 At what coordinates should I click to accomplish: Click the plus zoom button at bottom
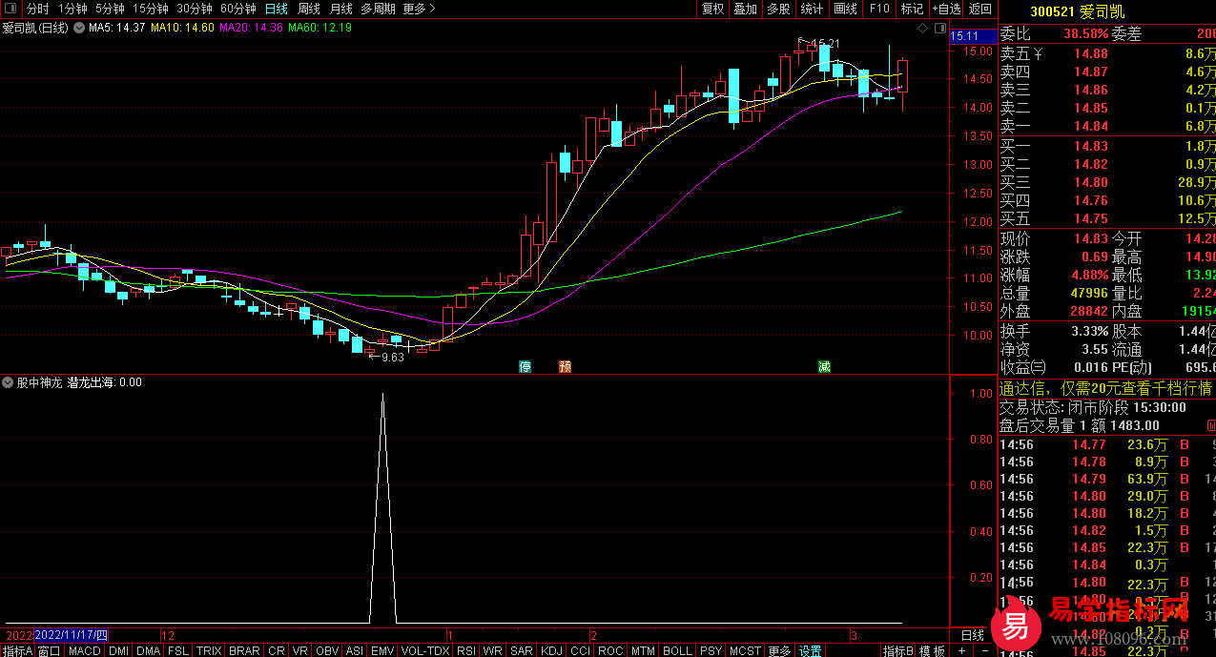click(x=962, y=650)
